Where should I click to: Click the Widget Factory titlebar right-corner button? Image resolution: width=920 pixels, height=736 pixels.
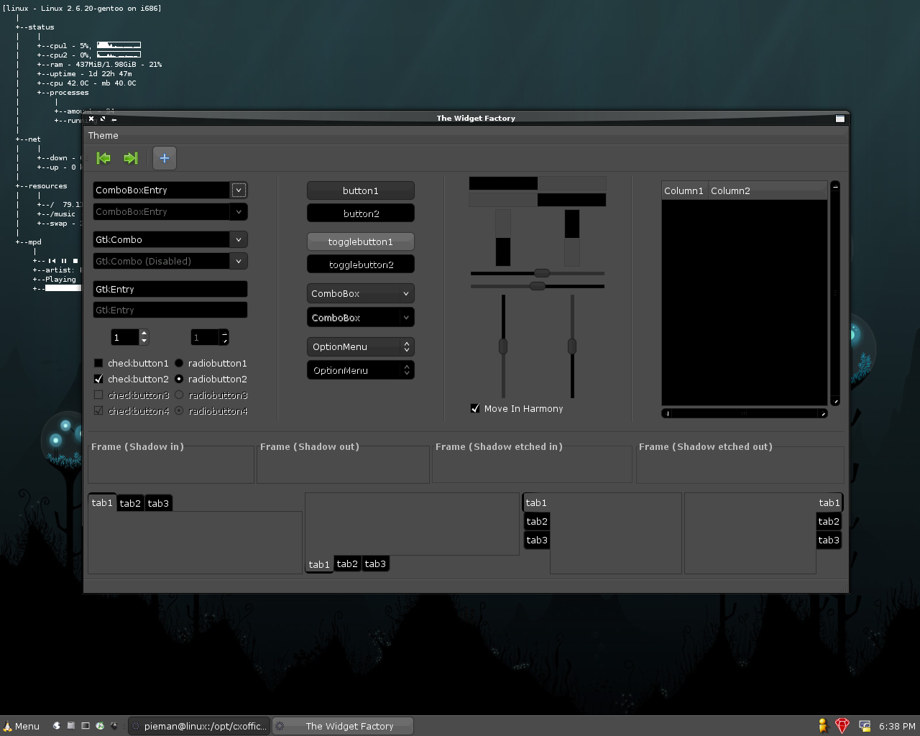(839, 119)
